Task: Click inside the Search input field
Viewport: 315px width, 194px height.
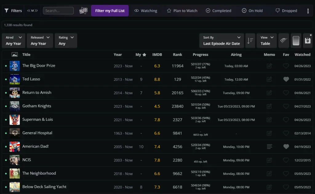Action: tap(58, 11)
